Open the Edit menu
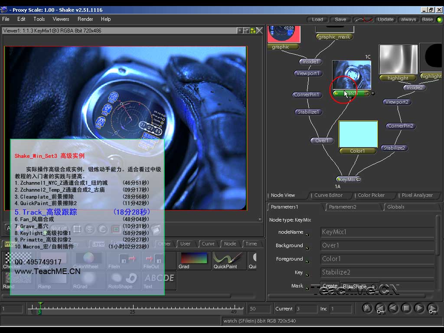Viewport: 444px width, 333px height. coord(21,19)
